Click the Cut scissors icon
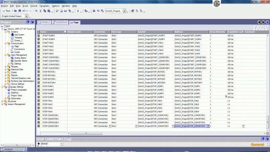Viewport: 270px width, 152px height. 40,11
